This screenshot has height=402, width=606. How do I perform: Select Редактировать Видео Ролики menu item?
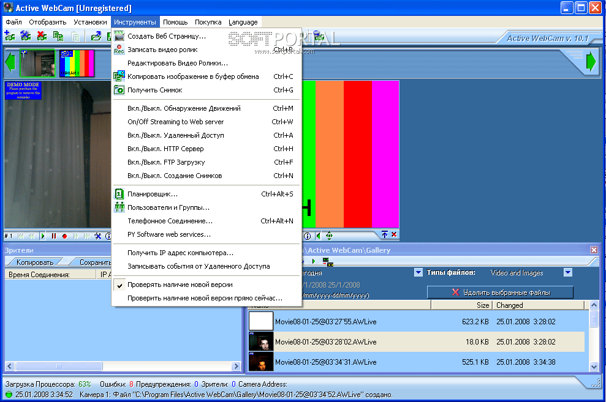pos(206,63)
